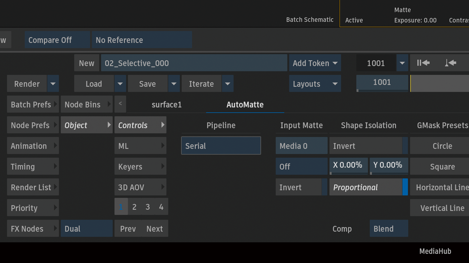Open the Save options arrow
This screenshot has height=263, width=469.
[174, 84]
